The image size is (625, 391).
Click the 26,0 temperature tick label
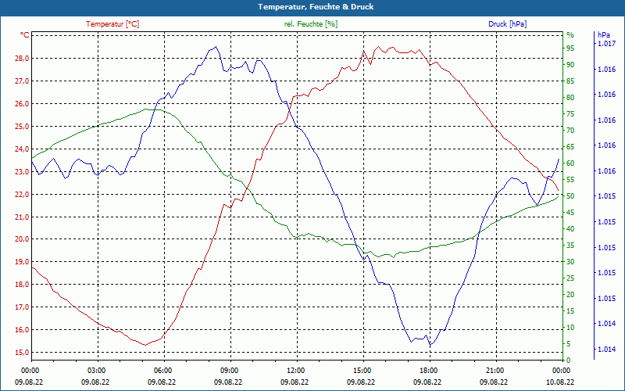[x=23, y=104]
